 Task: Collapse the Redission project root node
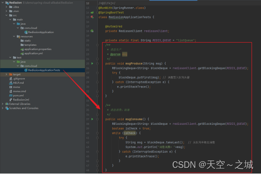coord(3,3)
